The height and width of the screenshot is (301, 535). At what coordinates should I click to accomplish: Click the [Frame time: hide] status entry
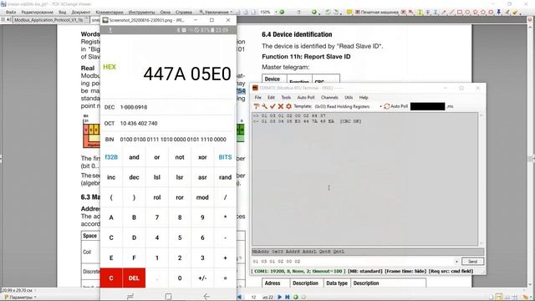click(x=405, y=271)
